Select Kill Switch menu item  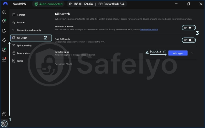[31, 38]
